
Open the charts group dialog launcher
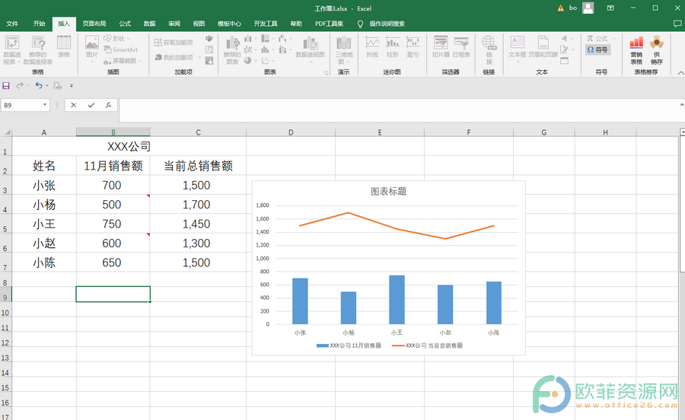click(327, 73)
